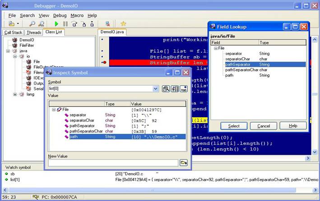Open the File menu

pos(12,15)
